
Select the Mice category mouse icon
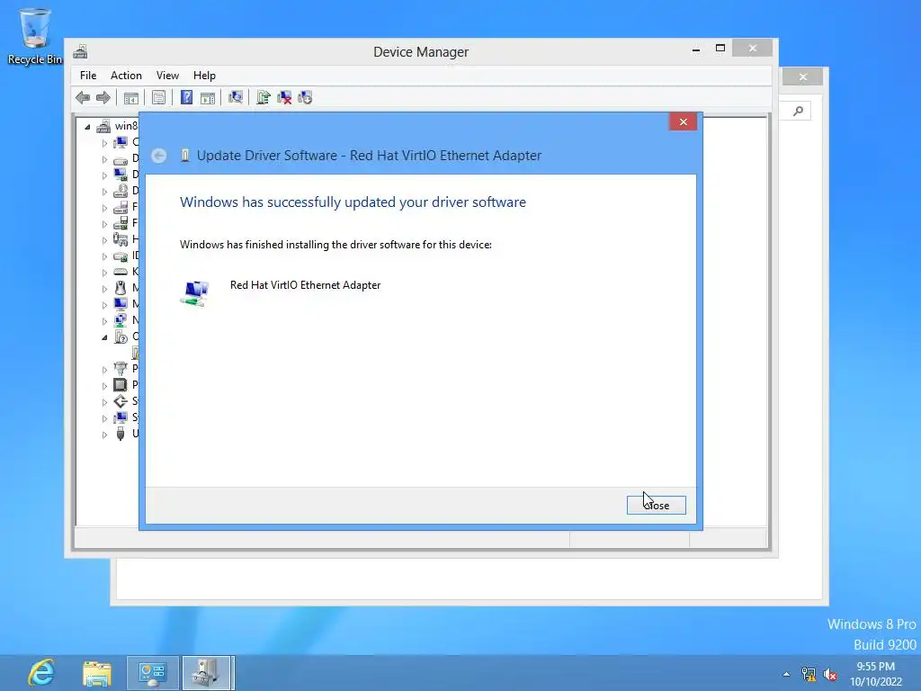click(x=121, y=288)
